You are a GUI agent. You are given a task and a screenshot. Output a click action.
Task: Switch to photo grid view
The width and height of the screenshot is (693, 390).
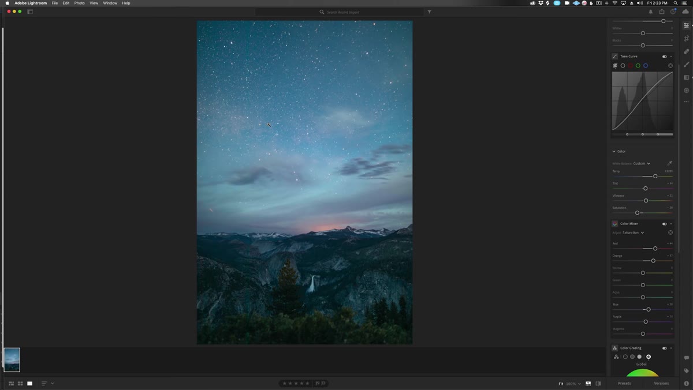pos(11,384)
